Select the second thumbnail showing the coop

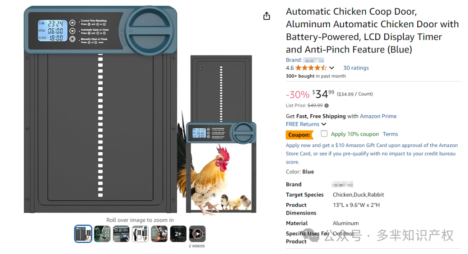102,234
